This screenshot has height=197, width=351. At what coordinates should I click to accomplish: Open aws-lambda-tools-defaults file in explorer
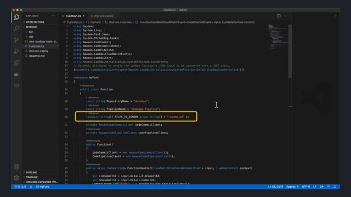pos(43,42)
